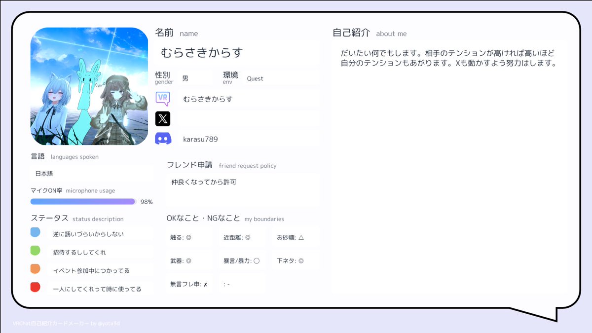This screenshot has width=592, height=333.
Task: Click the microphone usage 98% bar
Action: 83,202
